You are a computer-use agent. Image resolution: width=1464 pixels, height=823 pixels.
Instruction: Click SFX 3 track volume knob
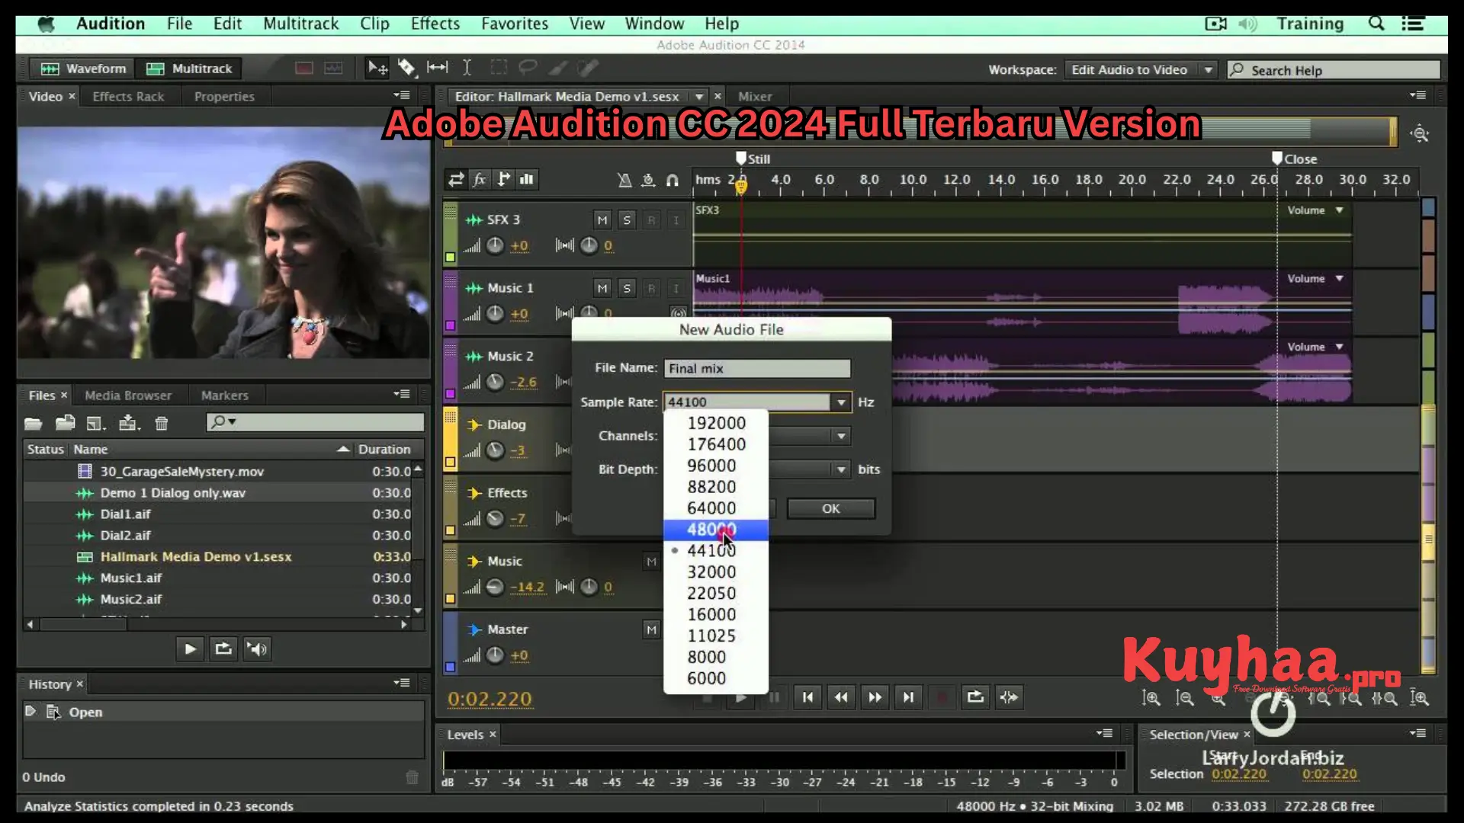495,245
